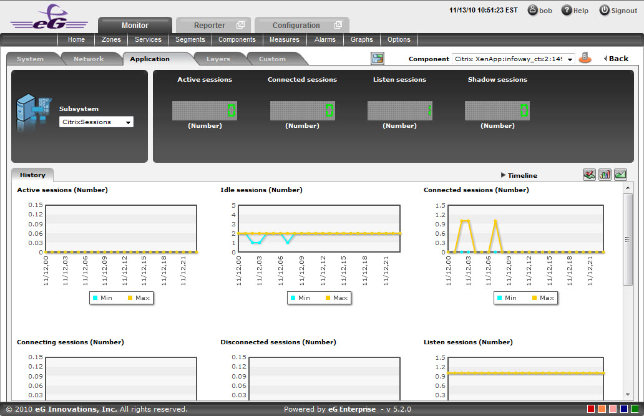Image resolution: width=644 pixels, height=416 pixels.
Task: Click the "Connecting sessions (Number)" chart title
Action: (71, 342)
